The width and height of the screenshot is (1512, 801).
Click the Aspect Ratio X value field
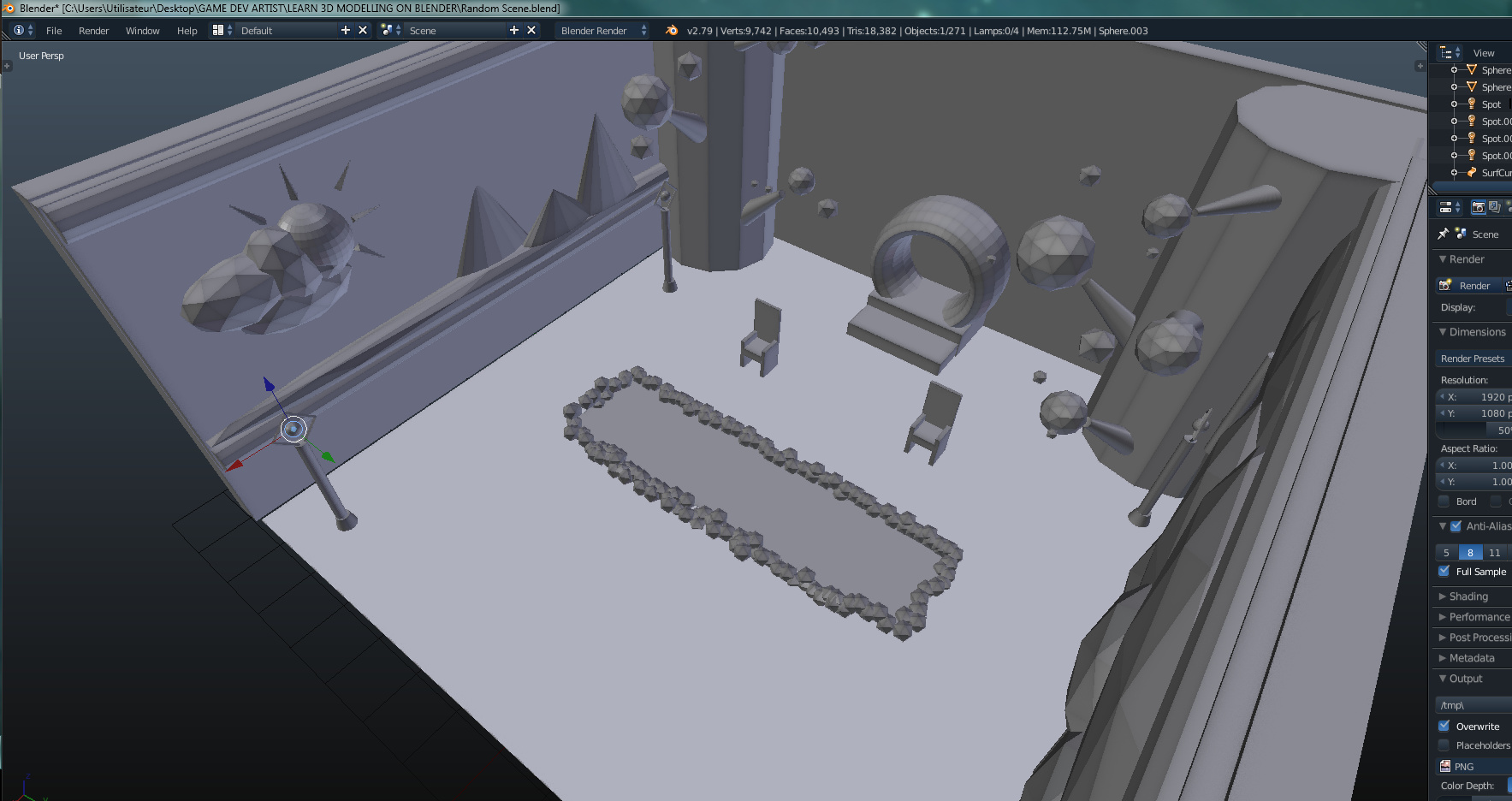[1473, 466]
